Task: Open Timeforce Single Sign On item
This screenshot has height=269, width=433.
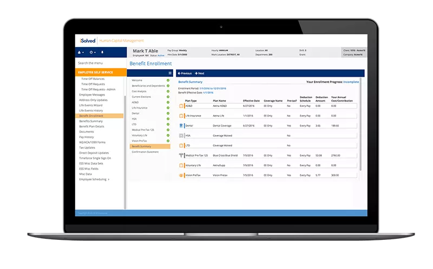Action: pos(95,158)
